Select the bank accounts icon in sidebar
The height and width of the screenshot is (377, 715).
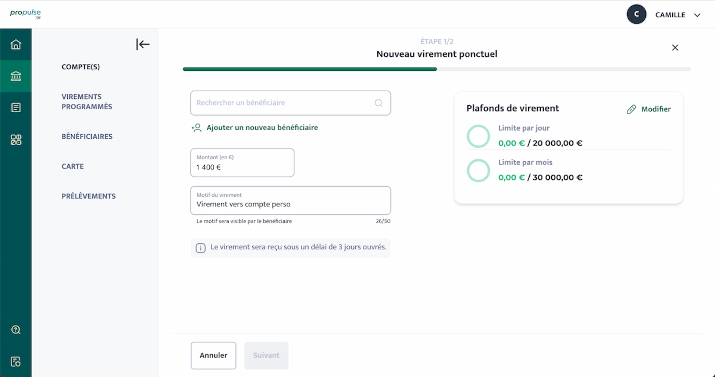(x=16, y=76)
